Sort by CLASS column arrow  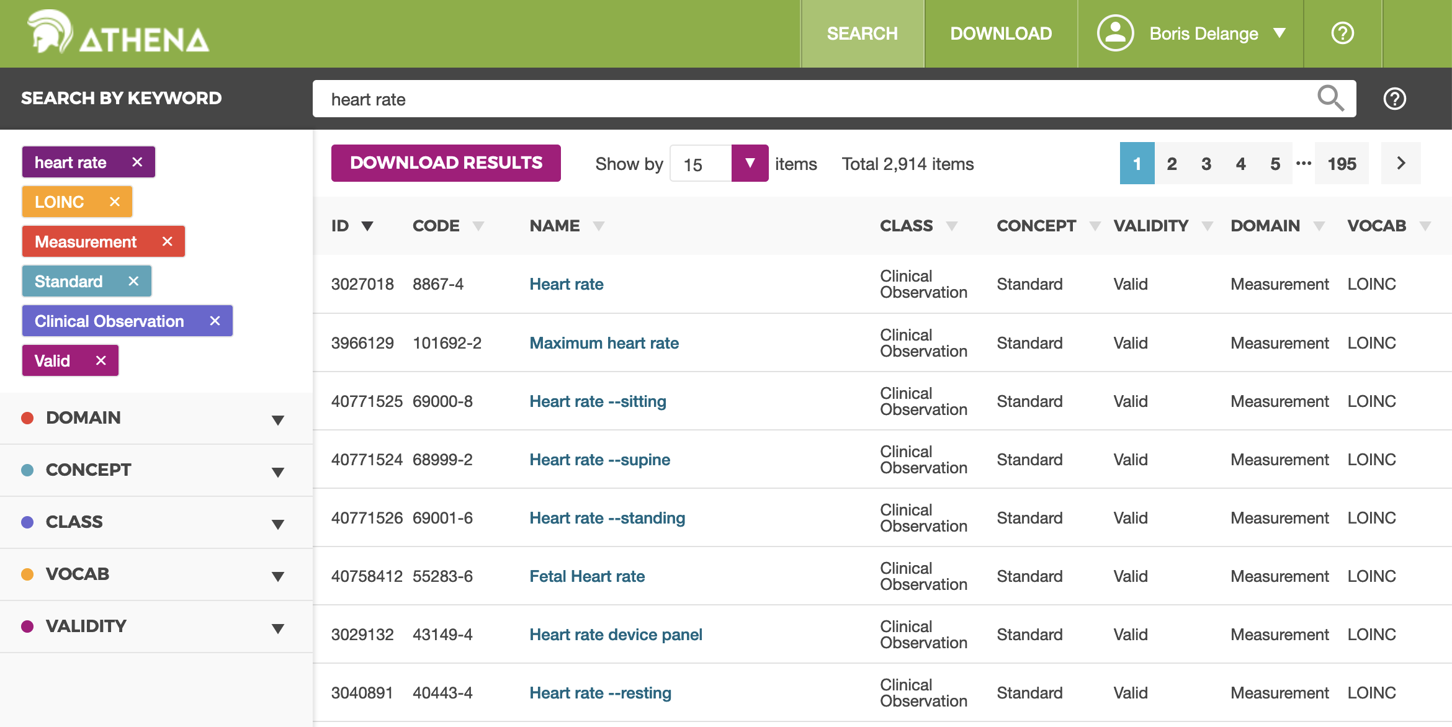pos(951,226)
